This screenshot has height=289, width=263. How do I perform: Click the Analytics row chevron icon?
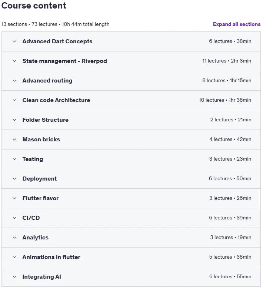coord(14,238)
